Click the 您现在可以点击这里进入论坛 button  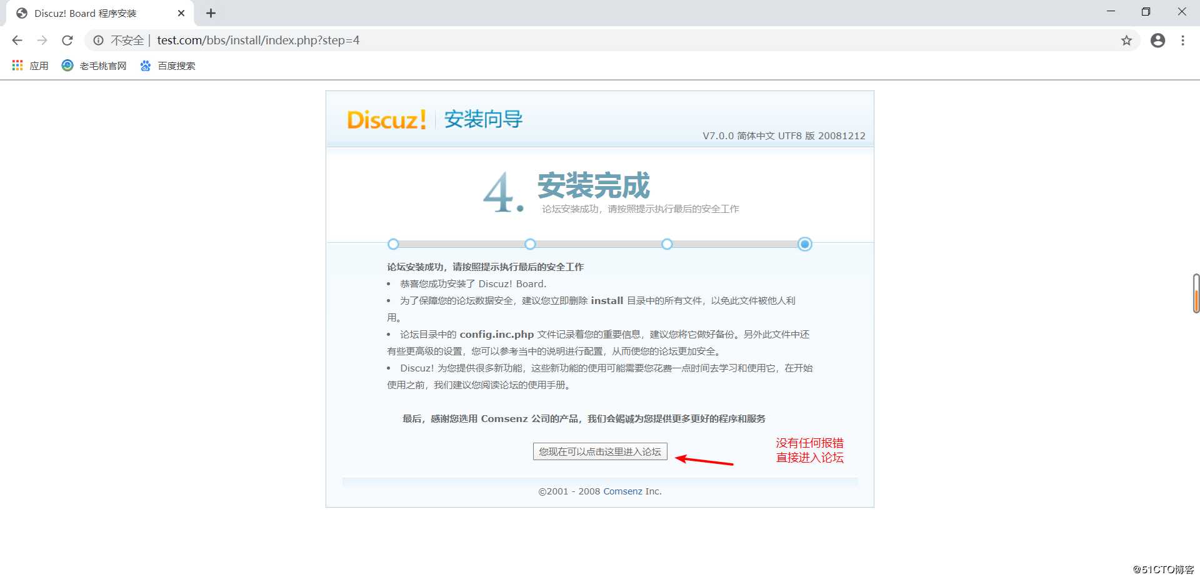click(600, 451)
